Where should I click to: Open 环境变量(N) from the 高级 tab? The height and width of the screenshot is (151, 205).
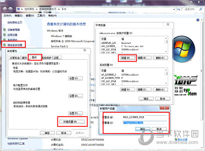tap(72, 122)
